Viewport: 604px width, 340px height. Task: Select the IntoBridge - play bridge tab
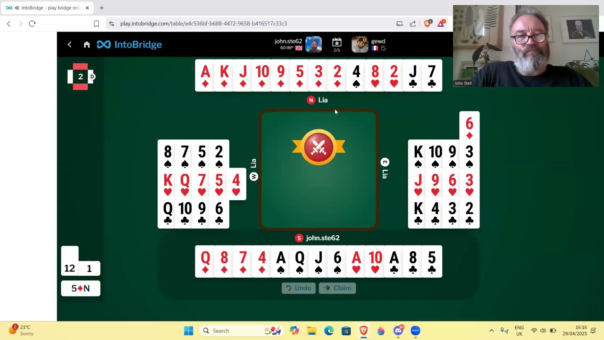(47, 8)
